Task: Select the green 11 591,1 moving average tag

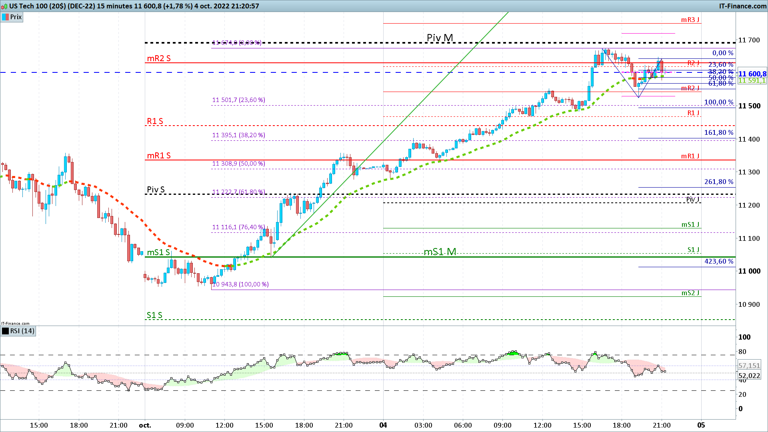Action: coord(752,81)
